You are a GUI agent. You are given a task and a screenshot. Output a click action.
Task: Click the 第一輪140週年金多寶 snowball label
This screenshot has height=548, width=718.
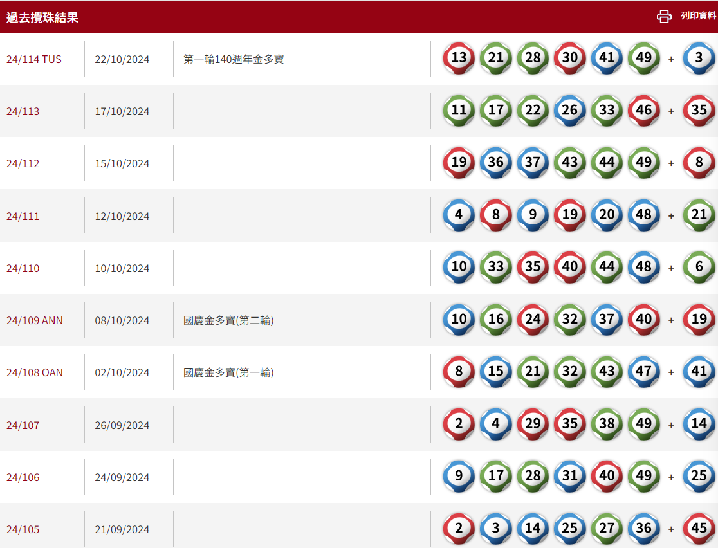pyautogui.click(x=234, y=59)
